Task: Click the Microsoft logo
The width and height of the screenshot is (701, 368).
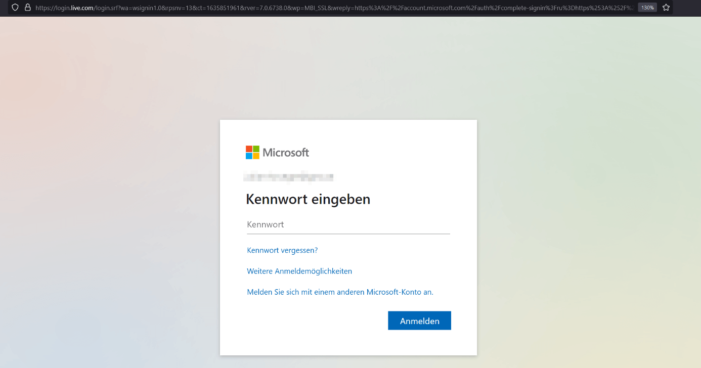Action: pyautogui.click(x=277, y=152)
